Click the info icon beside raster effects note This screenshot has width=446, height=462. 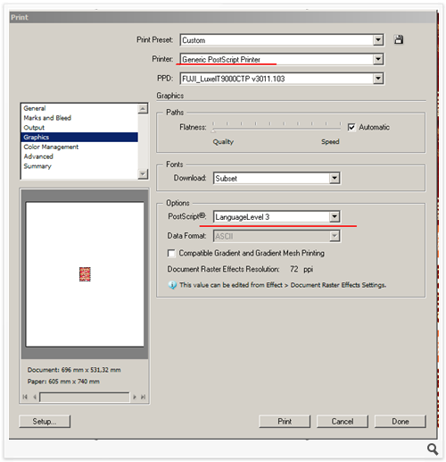point(172,285)
